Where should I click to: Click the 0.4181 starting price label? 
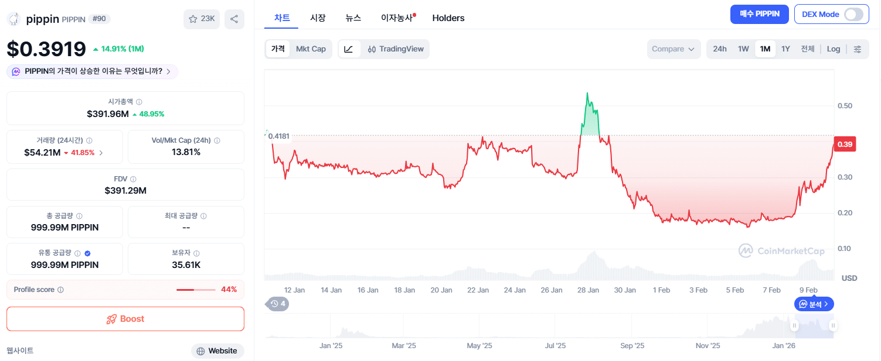(278, 136)
